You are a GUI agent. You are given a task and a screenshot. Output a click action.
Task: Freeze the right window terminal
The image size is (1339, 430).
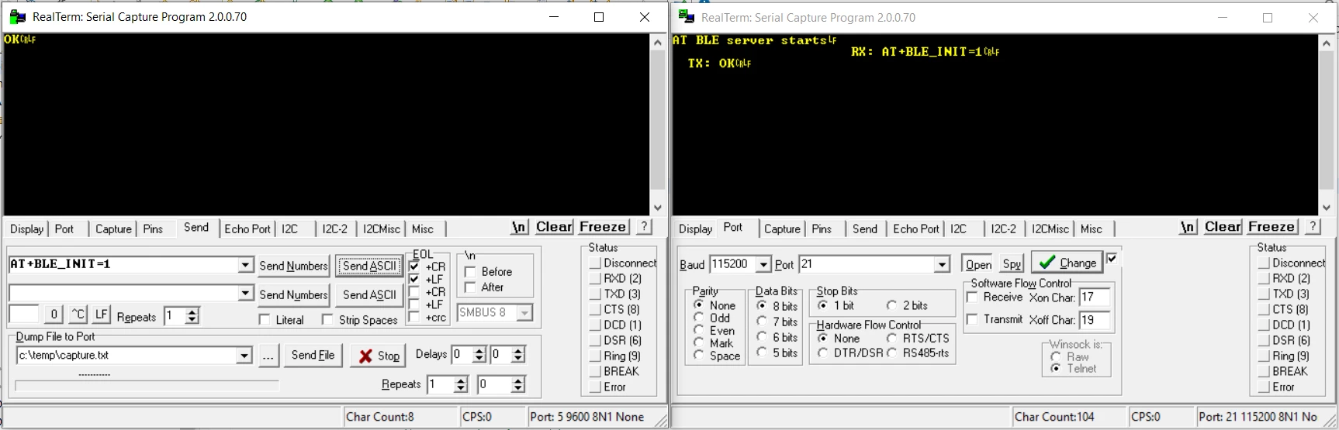(x=1272, y=226)
